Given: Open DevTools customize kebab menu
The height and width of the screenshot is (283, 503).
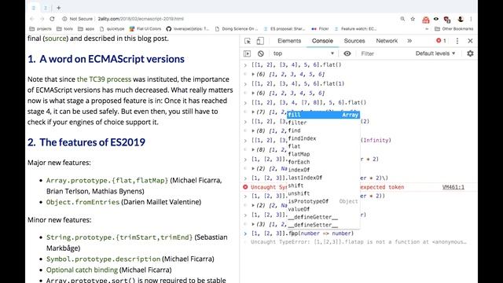Looking at the screenshot, I should (457, 41).
